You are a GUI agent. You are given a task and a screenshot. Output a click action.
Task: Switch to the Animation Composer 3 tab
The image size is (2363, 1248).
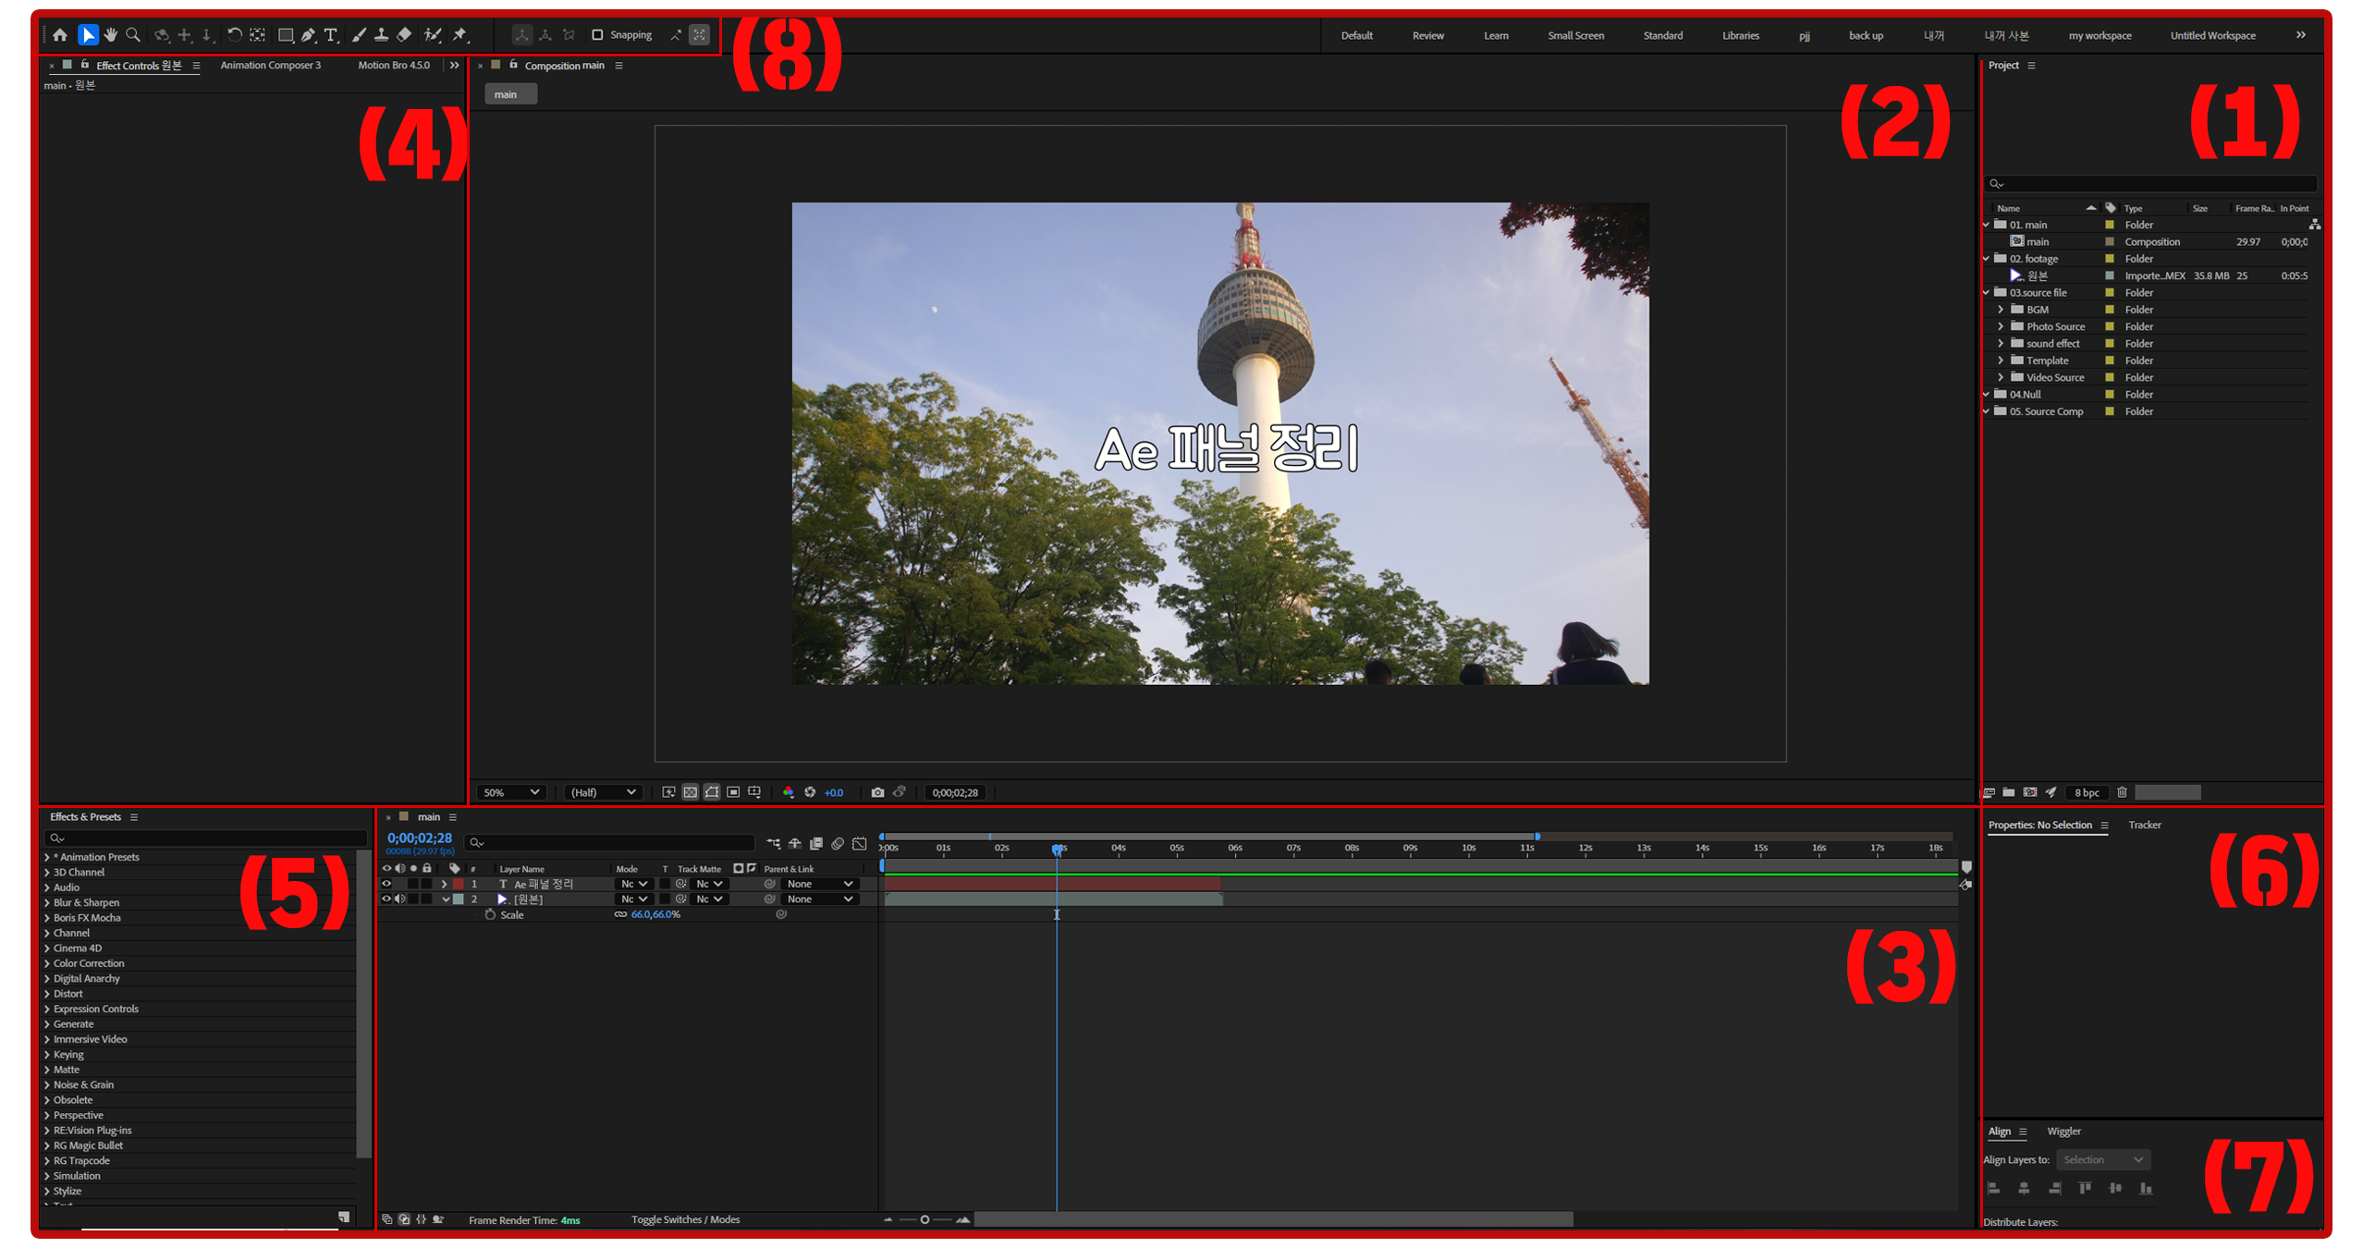click(270, 66)
